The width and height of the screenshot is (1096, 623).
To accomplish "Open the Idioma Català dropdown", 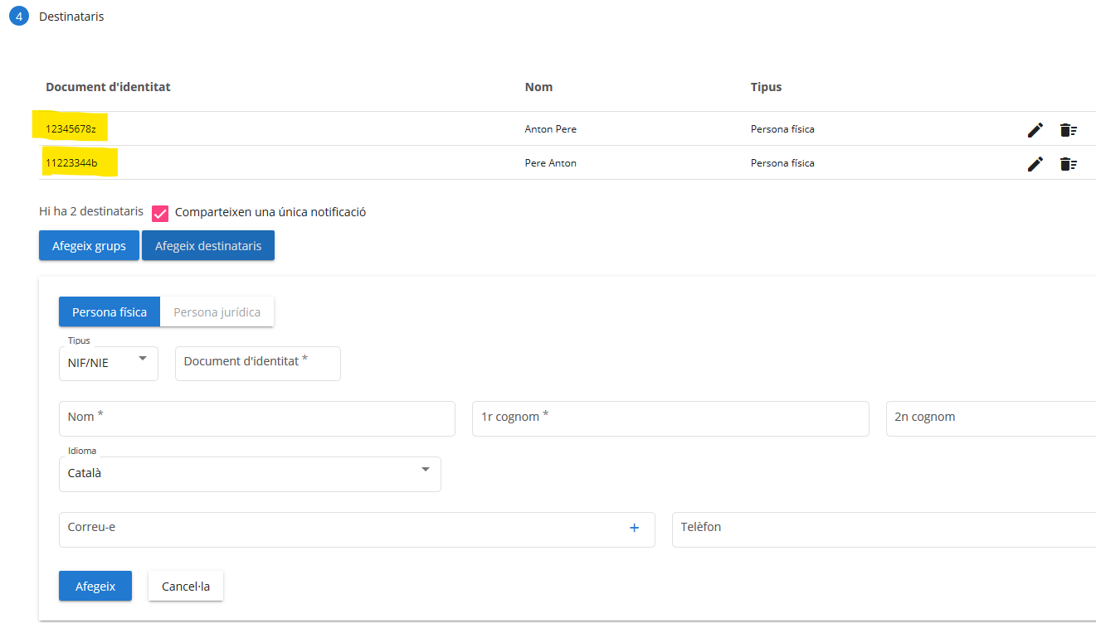I will (x=250, y=474).
